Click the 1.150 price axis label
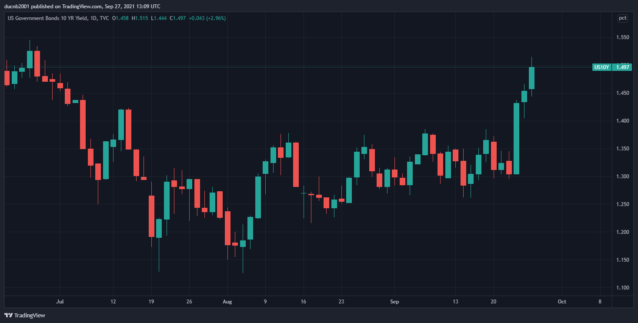 coord(623,260)
